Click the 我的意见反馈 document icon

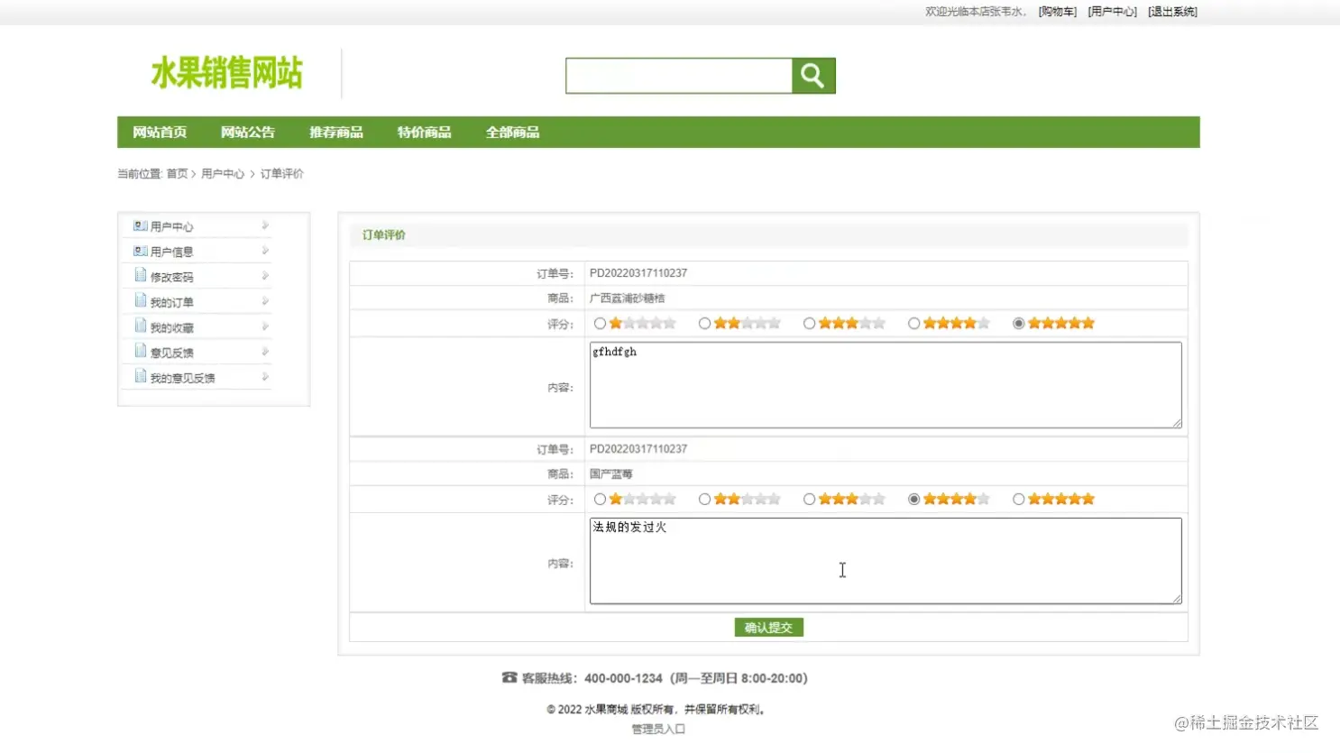tap(141, 376)
